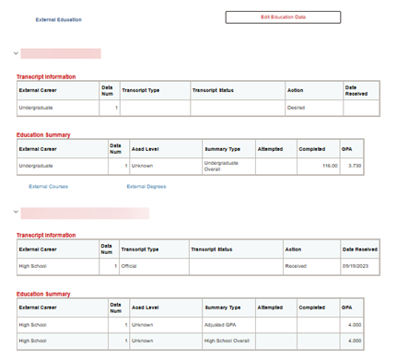The image size is (397, 359).
Task: Click the second Education Summary heading
Action: (x=43, y=294)
